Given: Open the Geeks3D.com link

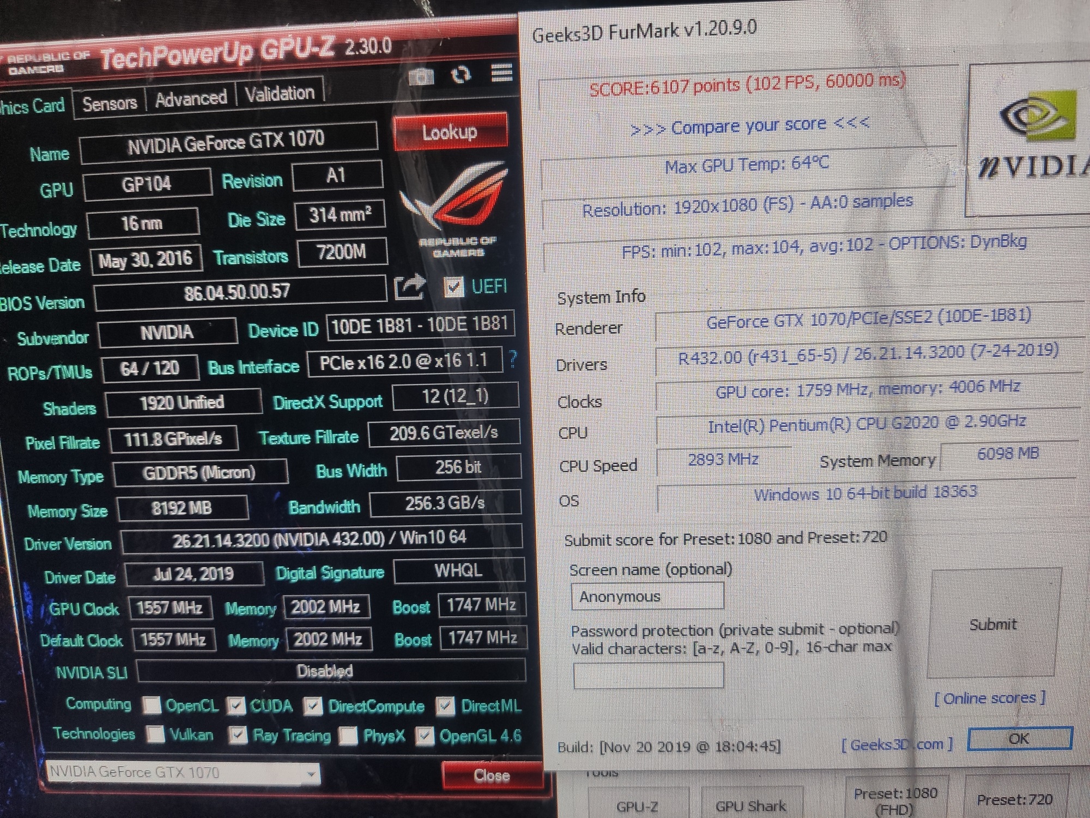Looking at the screenshot, I should [897, 744].
